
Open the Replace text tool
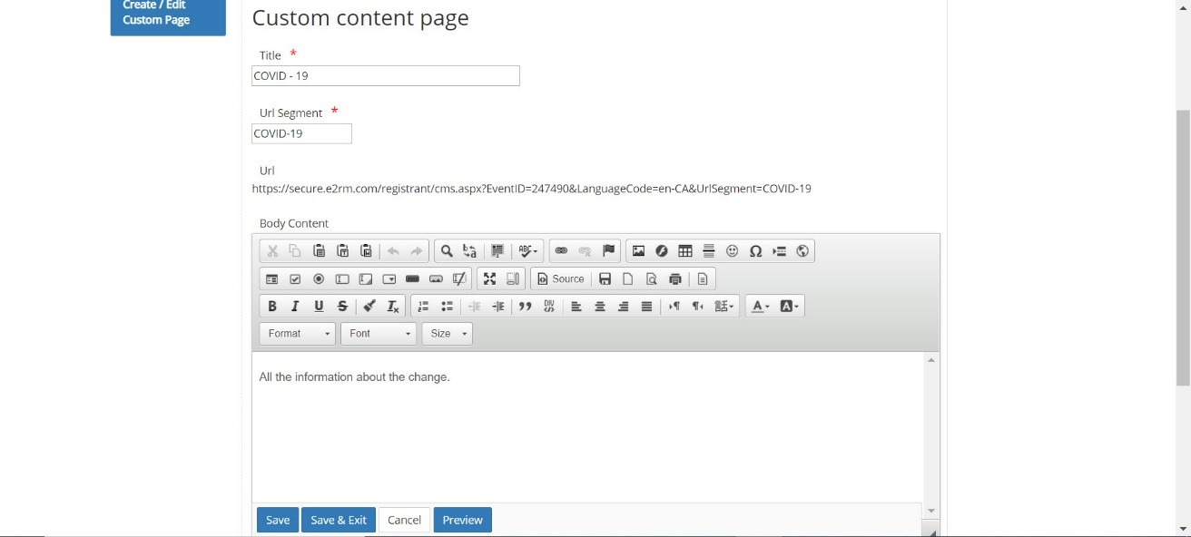pos(469,251)
